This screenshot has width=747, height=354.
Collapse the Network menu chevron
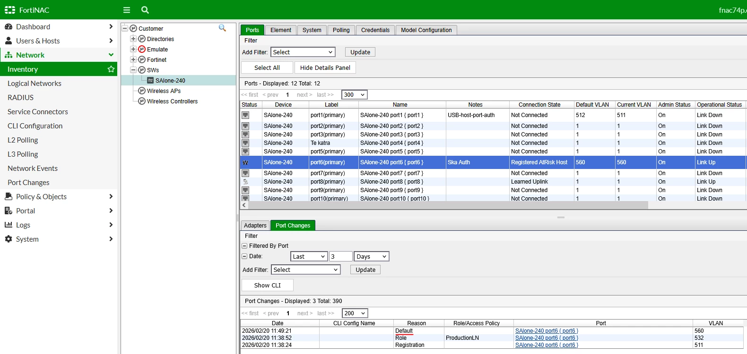[x=111, y=55]
